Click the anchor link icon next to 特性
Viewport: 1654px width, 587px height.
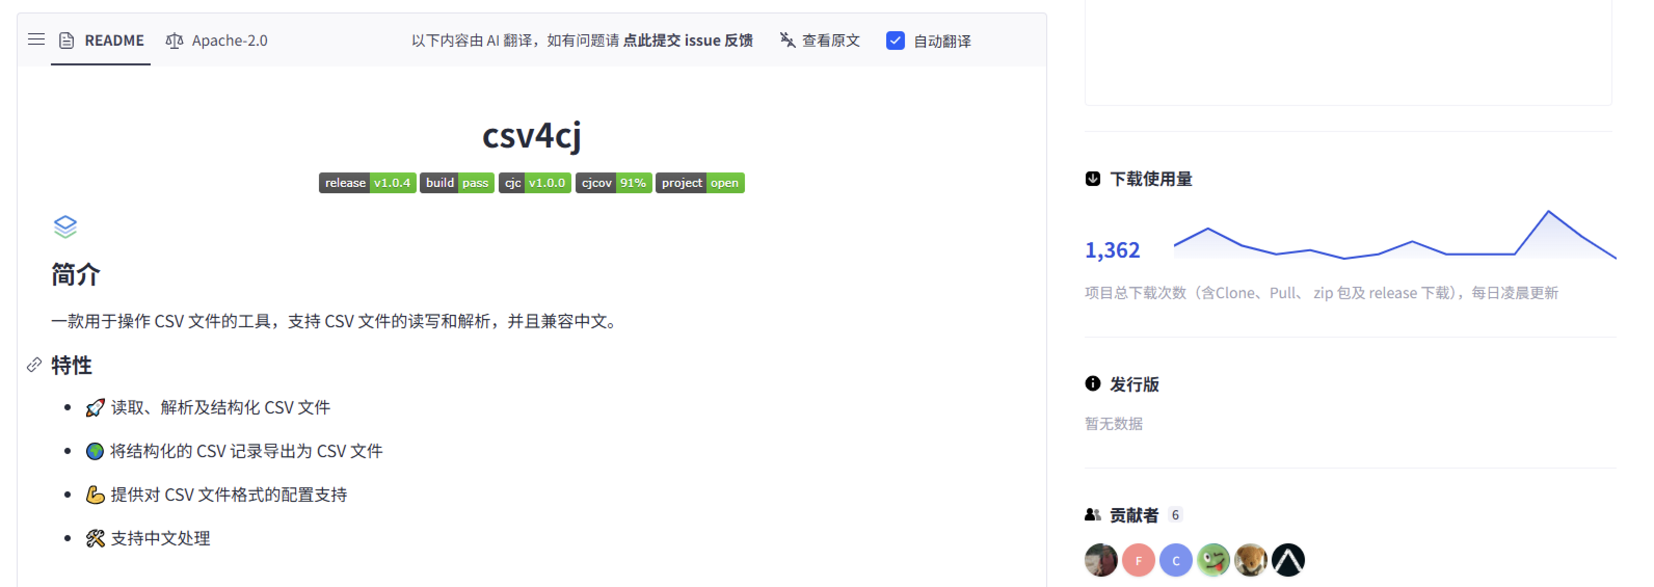click(33, 365)
